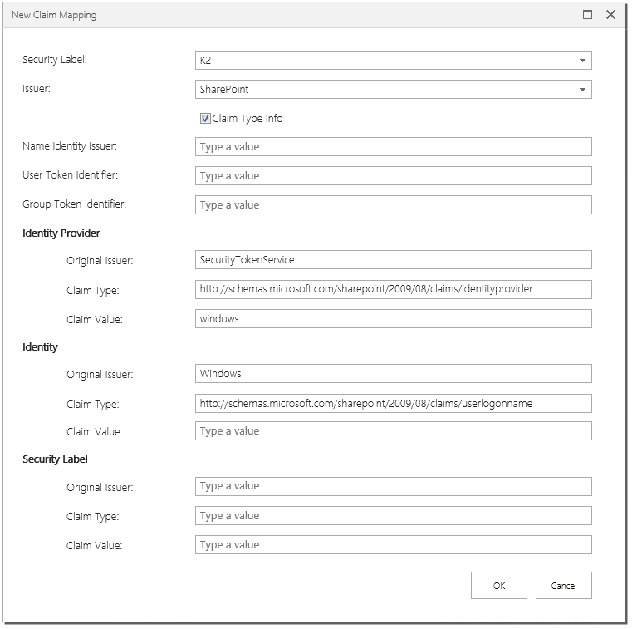
Task: Click Security Label section Original Issuer field
Action: pyautogui.click(x=393, y=486)
